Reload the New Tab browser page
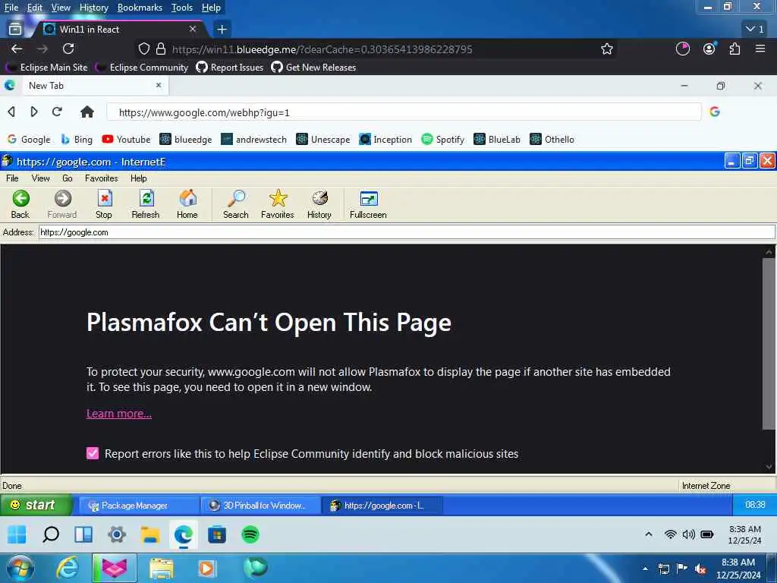777x583 pixels. [57, 112]
